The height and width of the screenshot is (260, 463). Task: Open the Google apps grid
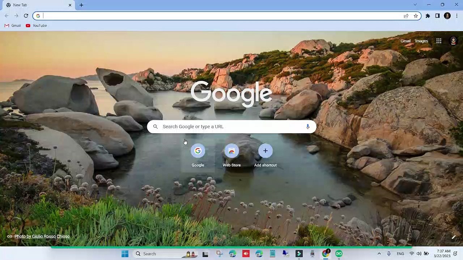(439, 41)
